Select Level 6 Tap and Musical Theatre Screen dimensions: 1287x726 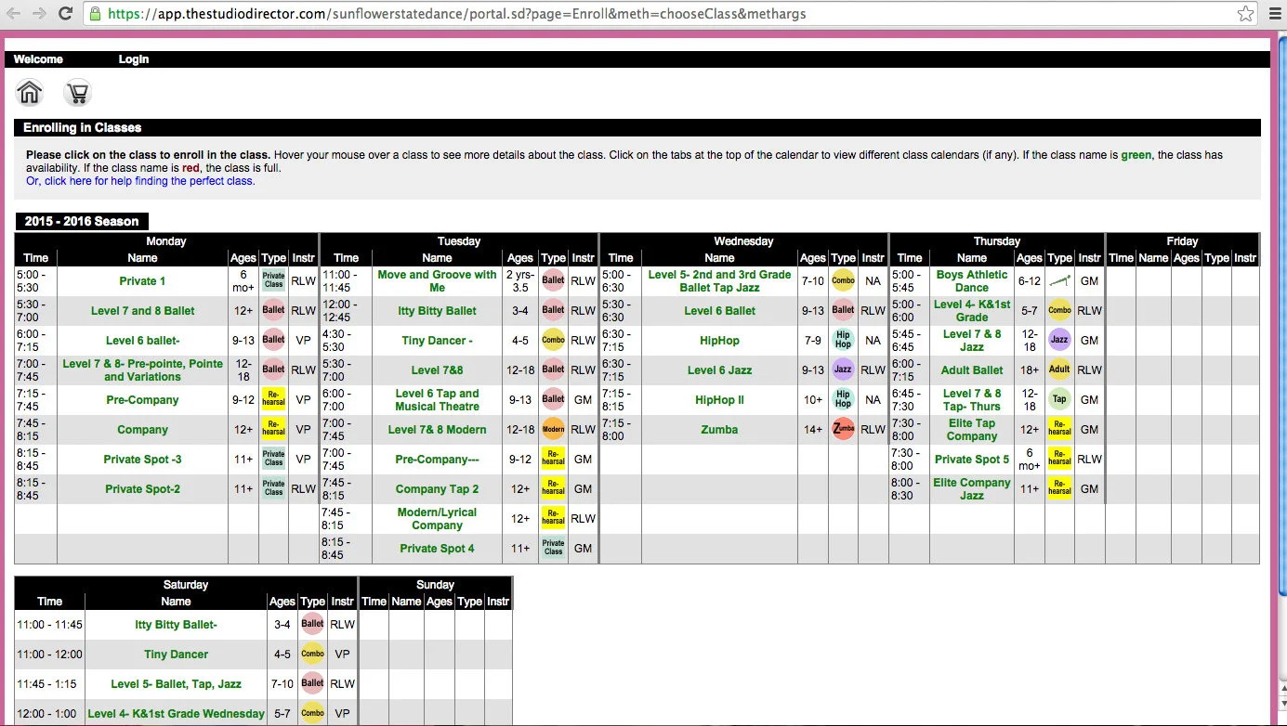[x=437, y=400]
